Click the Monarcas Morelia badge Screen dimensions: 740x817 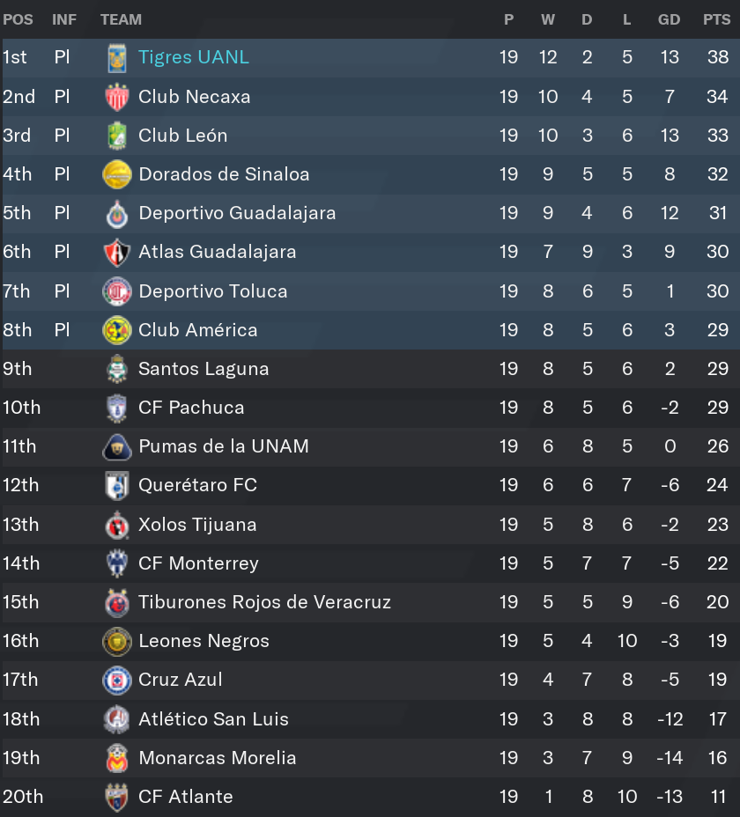tap(117, 758)
